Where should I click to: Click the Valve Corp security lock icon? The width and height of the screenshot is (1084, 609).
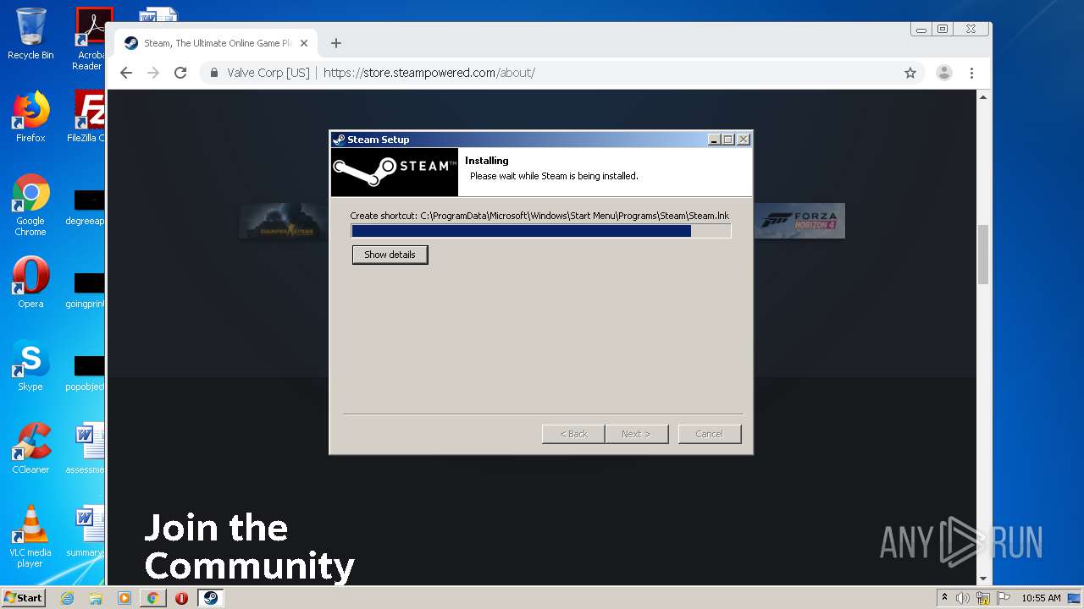click(214, 73)
